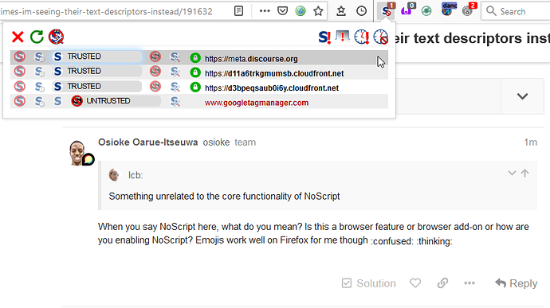Screen dimensions: 550x308
Task: Click clock with exclamation temporarily trust page icon
Action: [x=362, y=37]
